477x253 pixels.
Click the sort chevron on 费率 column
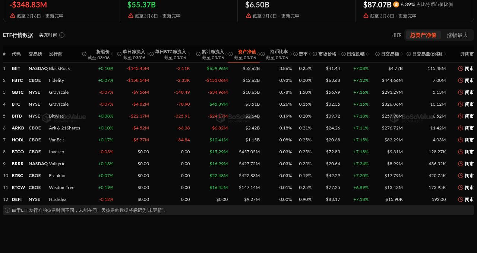pyautogui.click(x=310, y=54)
